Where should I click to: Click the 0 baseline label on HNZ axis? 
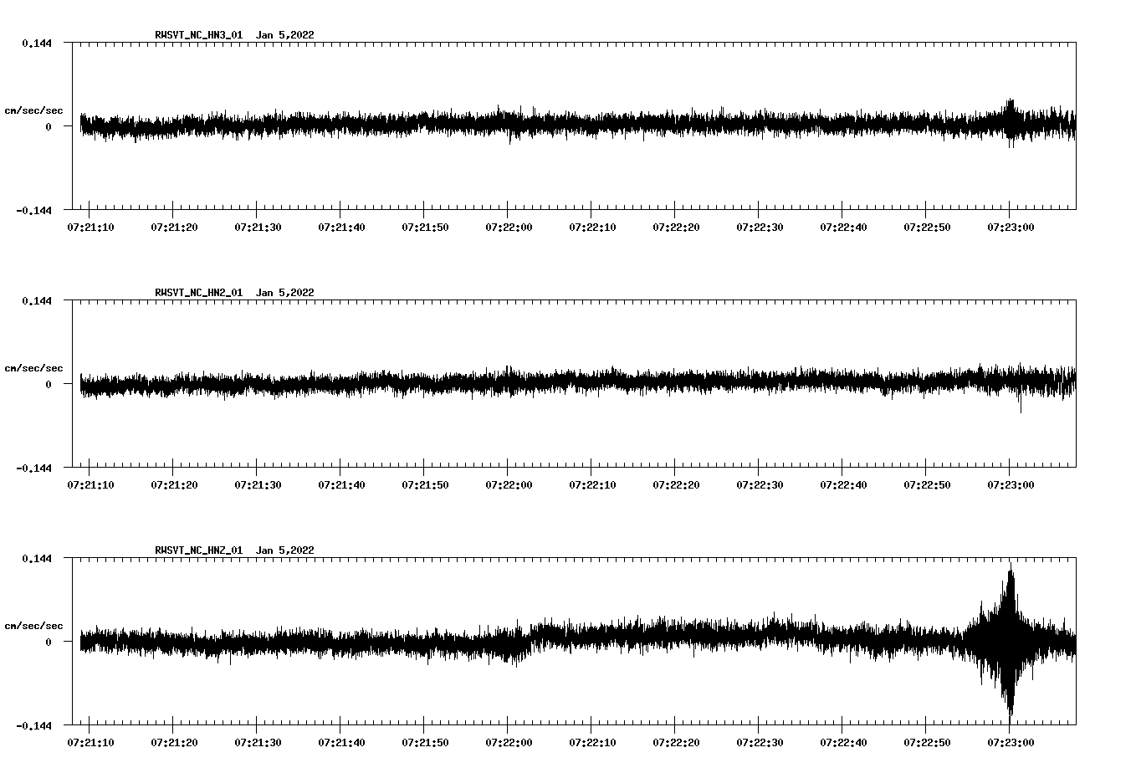[49, 642]
